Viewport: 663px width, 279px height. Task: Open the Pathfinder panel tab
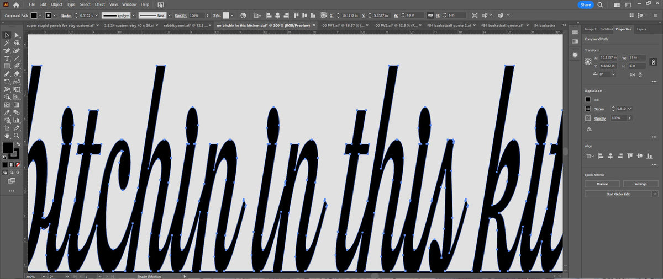607,29
